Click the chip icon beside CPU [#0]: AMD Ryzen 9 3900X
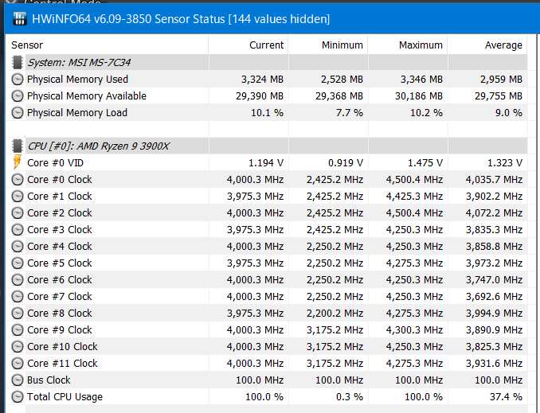The image size is (540, 413). (18, 146)
